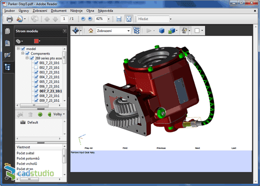Toggle visibility of Components node checkbox
This screenshot has width=260, height=186.
(27, 53)
